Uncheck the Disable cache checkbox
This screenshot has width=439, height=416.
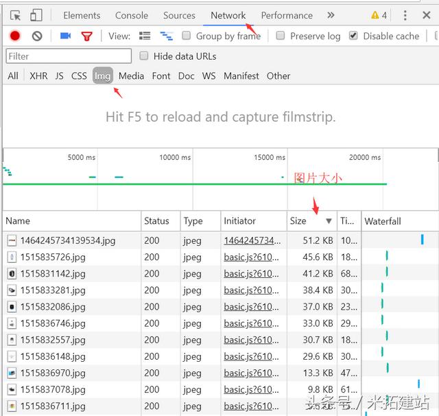pos(353,36)
